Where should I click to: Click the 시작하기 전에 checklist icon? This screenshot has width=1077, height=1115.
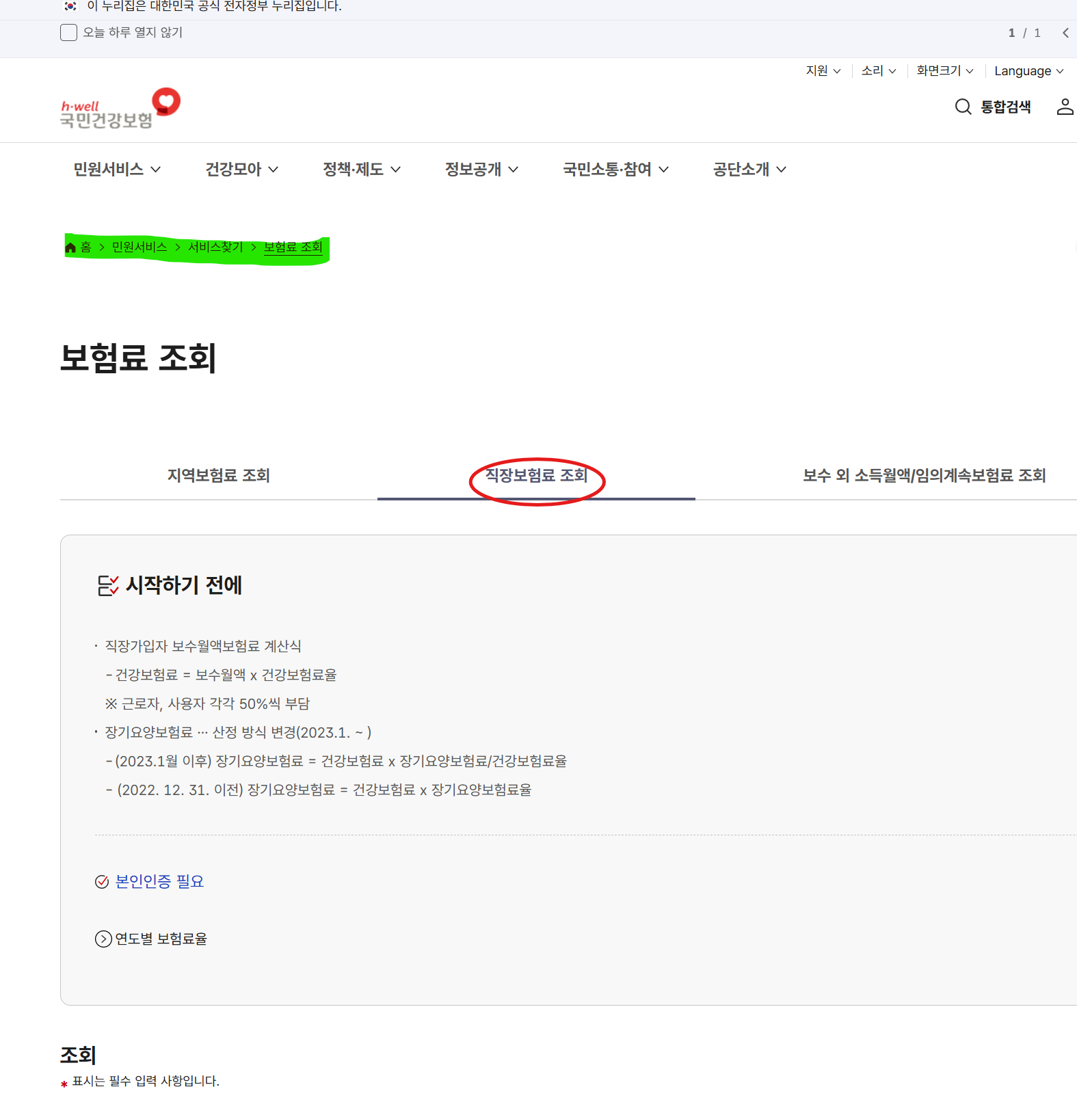pyautogui.click(x=108, y=586)
